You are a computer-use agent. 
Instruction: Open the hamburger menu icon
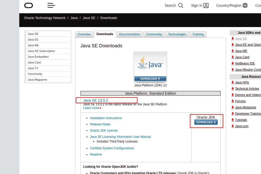[51, 5]
